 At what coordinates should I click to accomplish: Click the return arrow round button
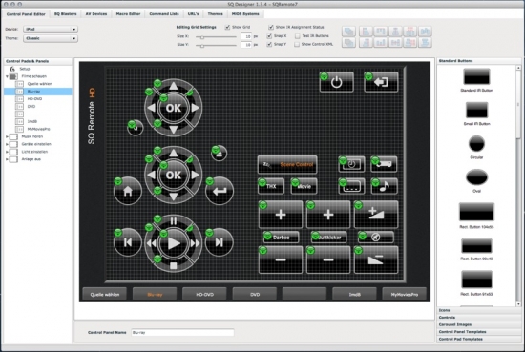click(220, 191)
